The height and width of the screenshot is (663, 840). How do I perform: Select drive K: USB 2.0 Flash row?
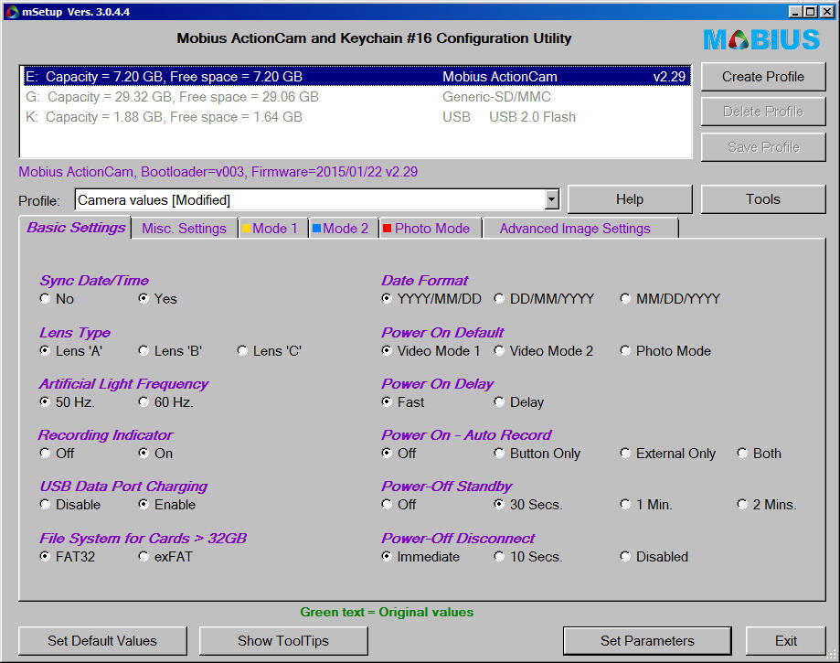tap(356, 117)
